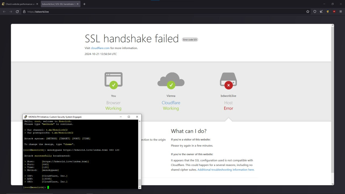Minimize the MONOLITH terminal window
The image size is (345, 194).
click(120, 117)
